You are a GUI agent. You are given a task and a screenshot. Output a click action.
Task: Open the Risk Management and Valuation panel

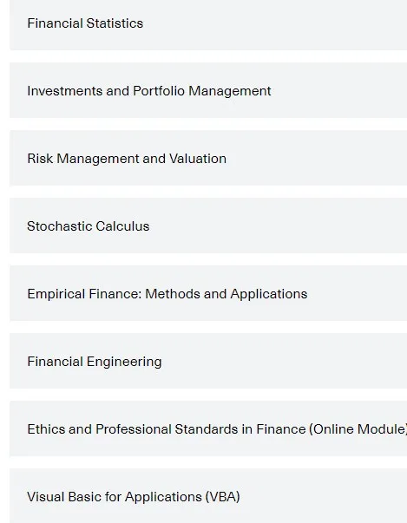208,158
